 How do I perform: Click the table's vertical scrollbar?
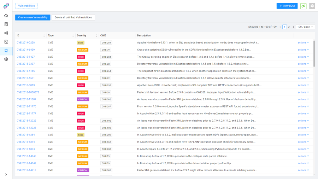click(x=314, y=53)
